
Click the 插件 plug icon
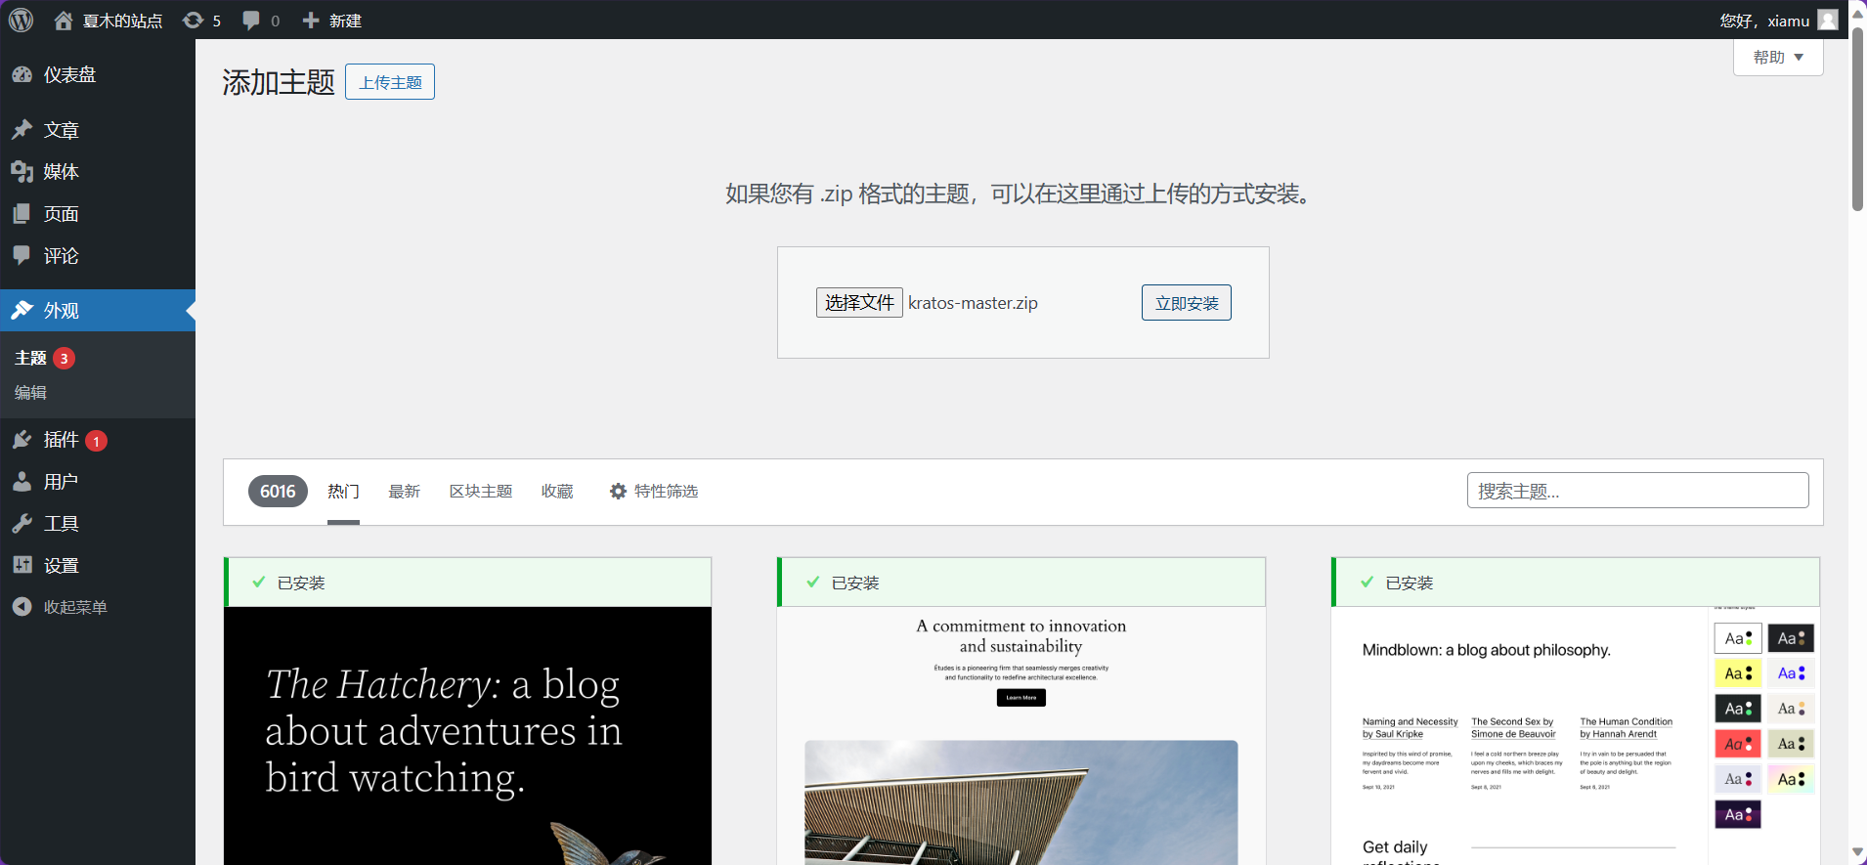click(22, 440)
